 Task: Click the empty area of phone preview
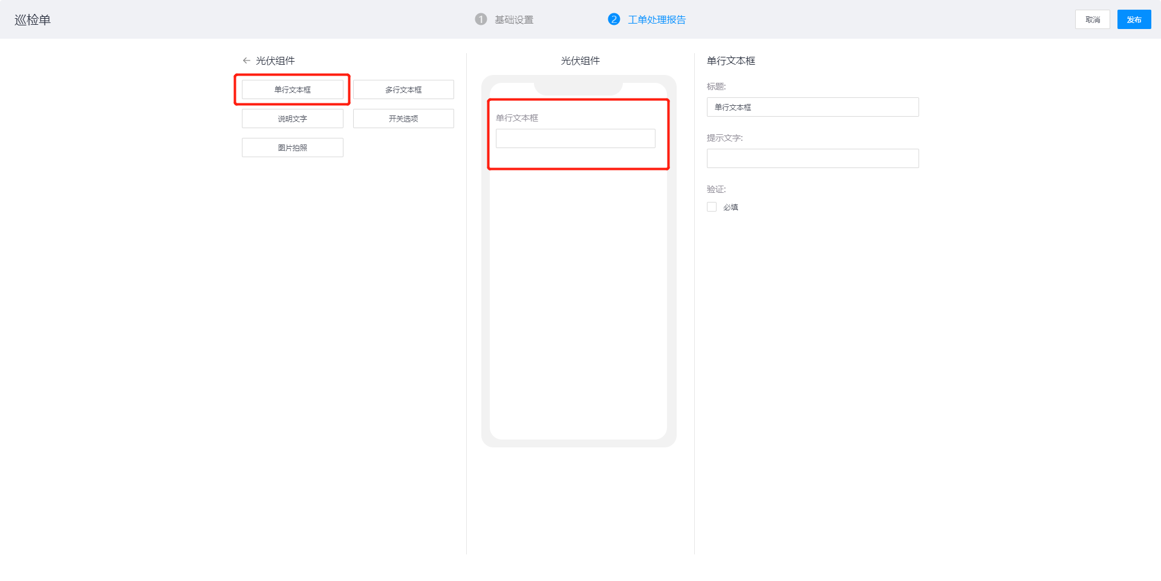(578, 302)
